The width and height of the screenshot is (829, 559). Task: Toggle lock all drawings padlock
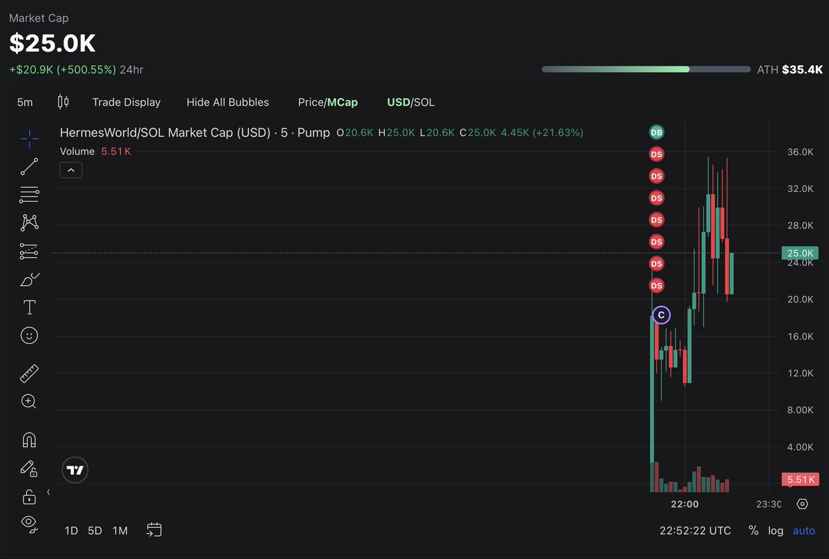tap(29, 497)
